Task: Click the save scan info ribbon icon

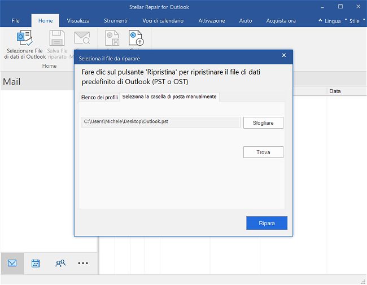Action: pos(112,38)
